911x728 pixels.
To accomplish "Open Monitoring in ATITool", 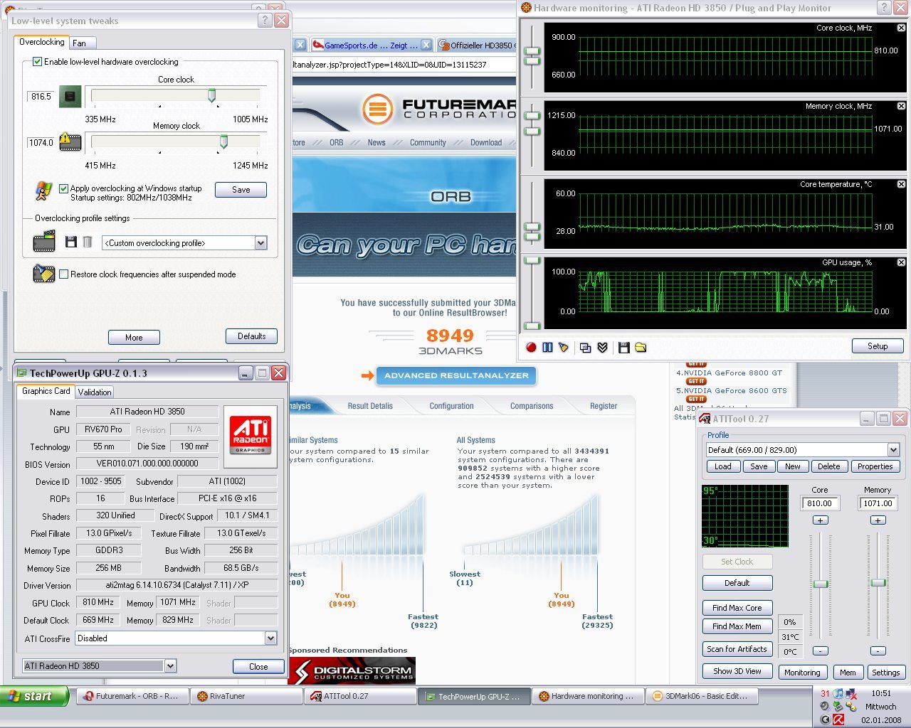I will pyautogui.click(x=802, y=673).
